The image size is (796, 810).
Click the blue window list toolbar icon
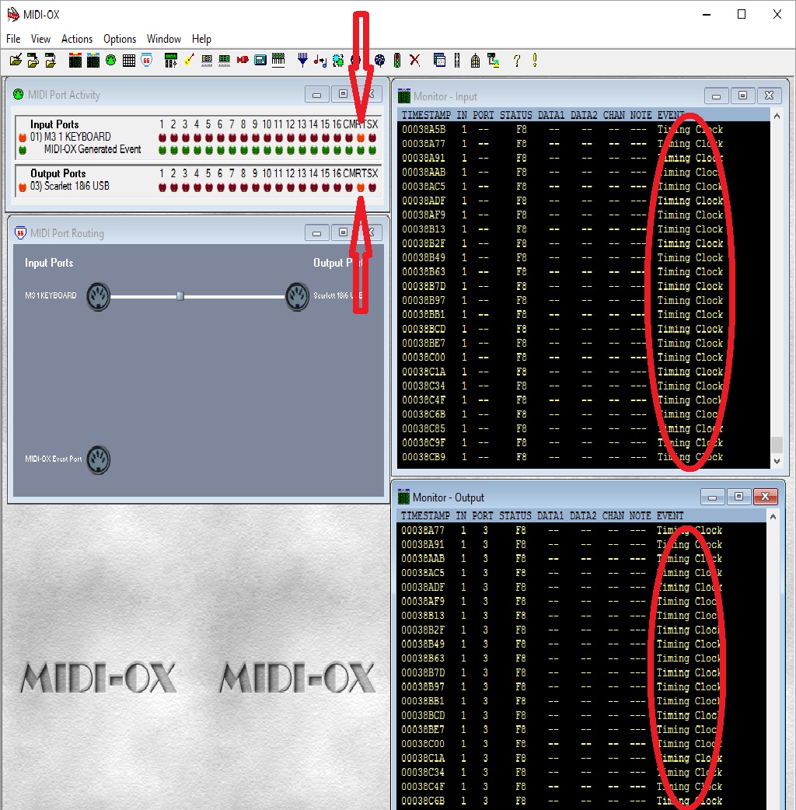click(x=439, y=61)
